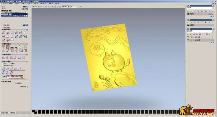Click last icon in 2D Toolpaths first row
The image size is (217, 117).
pos(25,47)
